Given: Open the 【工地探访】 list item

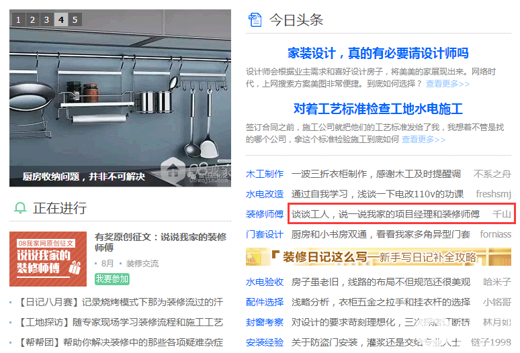Looking at the screenshot, I should [120, 322].
